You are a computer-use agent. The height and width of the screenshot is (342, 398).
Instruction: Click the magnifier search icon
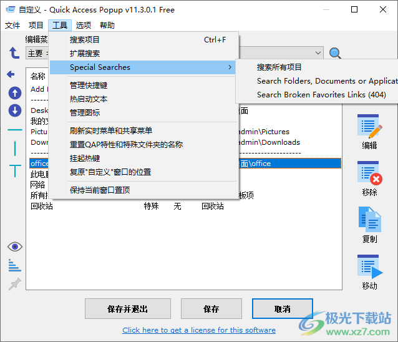pos(335,53)
